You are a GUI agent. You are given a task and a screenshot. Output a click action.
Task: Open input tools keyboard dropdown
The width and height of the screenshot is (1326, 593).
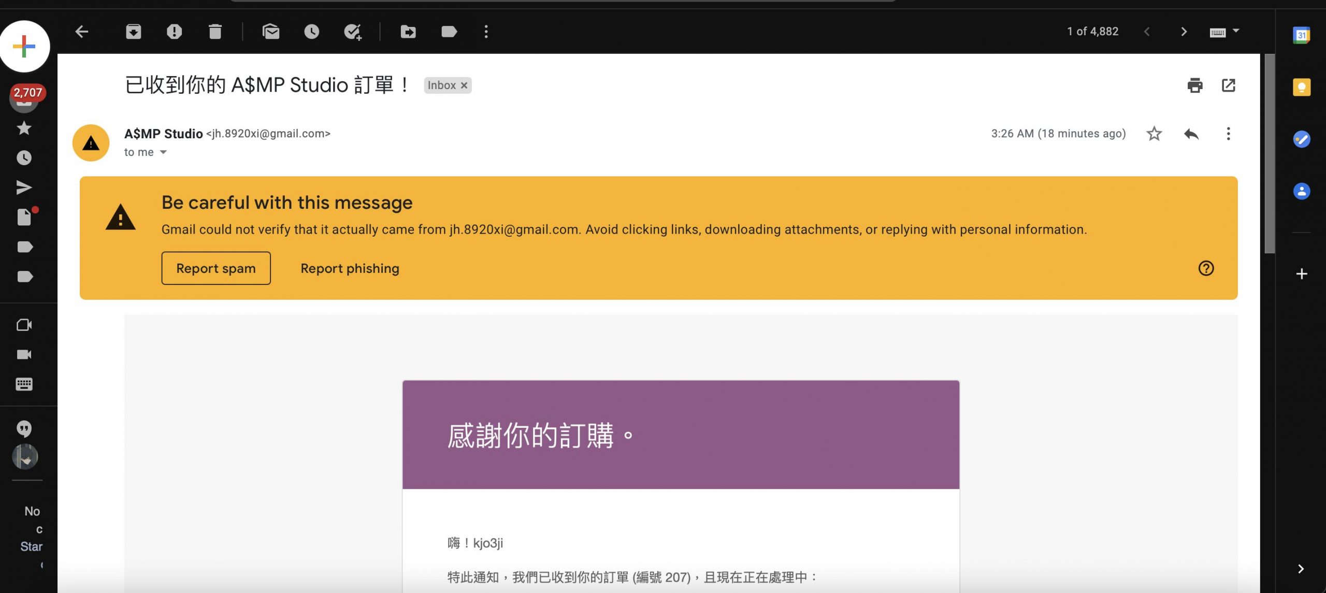tap(1236, 31)
